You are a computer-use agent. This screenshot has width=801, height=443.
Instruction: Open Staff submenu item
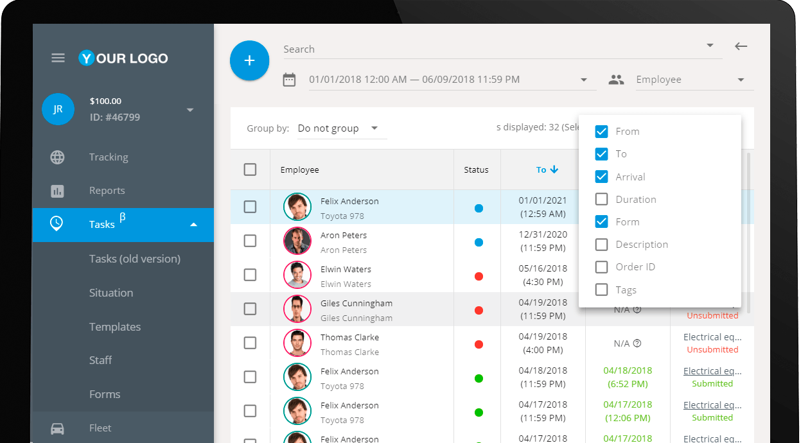pyautogui.click(x=100, y=360)
